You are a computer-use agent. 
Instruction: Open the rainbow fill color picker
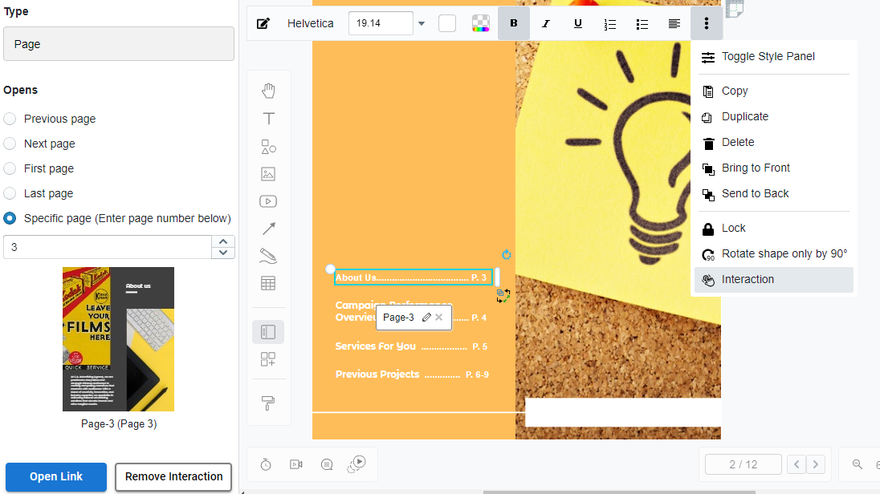pos(480,23)
